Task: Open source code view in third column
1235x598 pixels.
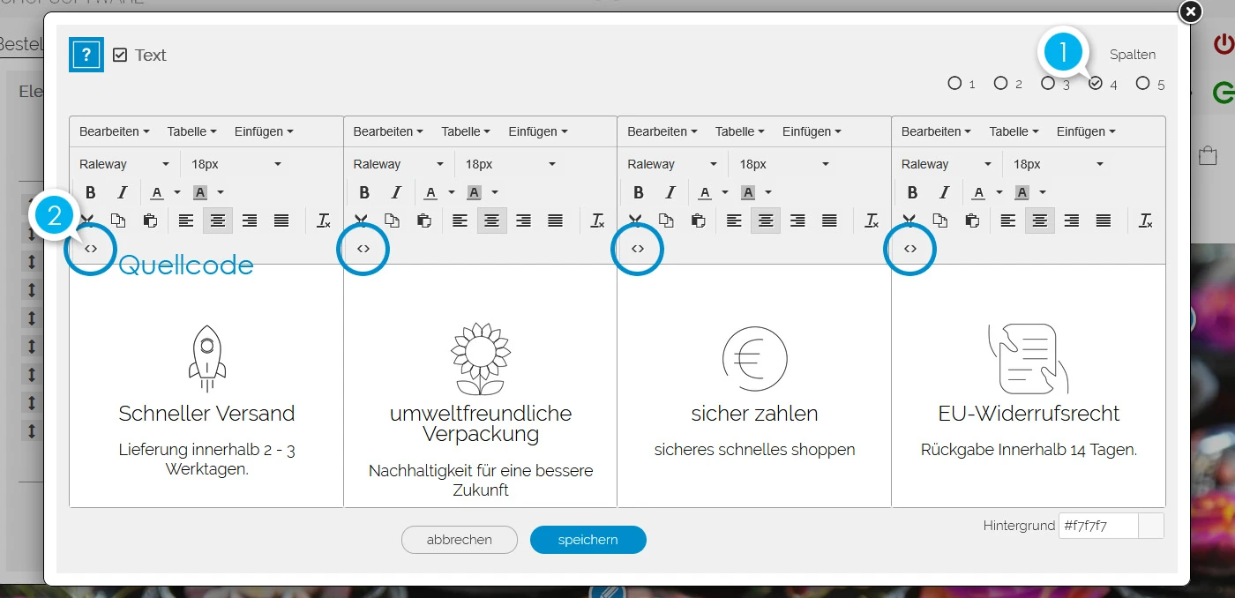Action: click(x=638, y=249)
